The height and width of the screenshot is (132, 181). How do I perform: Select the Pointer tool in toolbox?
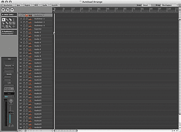3,20
